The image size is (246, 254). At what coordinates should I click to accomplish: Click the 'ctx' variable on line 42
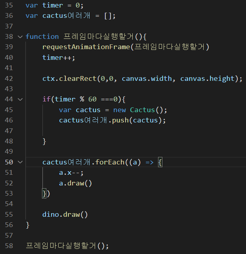click(x=49, y=79)
